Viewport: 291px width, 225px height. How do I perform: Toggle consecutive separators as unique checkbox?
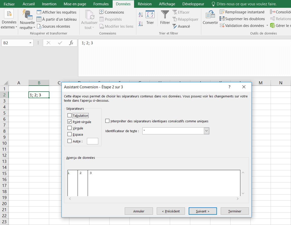(107, 121)
